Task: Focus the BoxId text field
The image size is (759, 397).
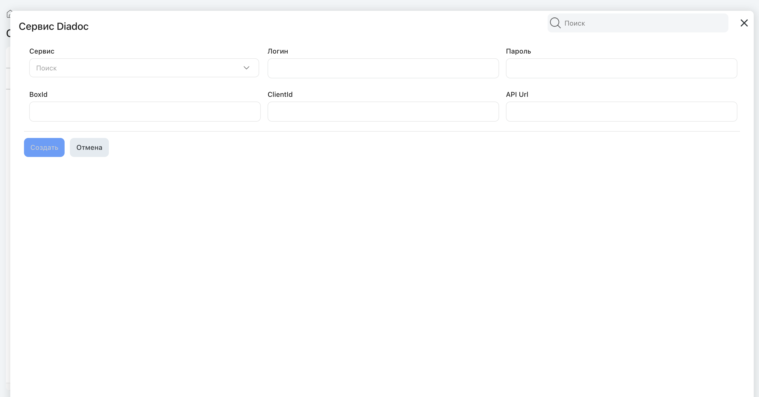Action: click(x=145, y=112)
